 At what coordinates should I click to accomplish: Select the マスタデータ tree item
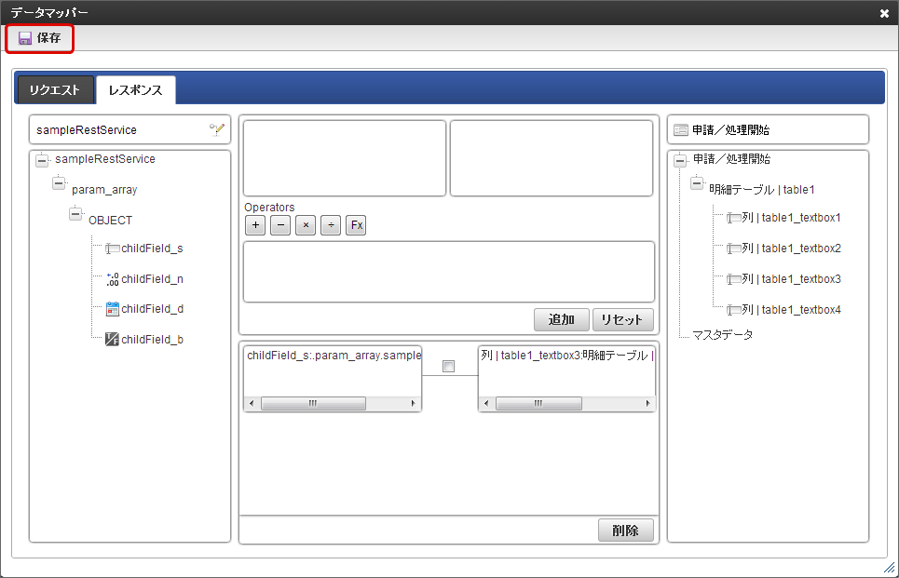click(722, 335)
